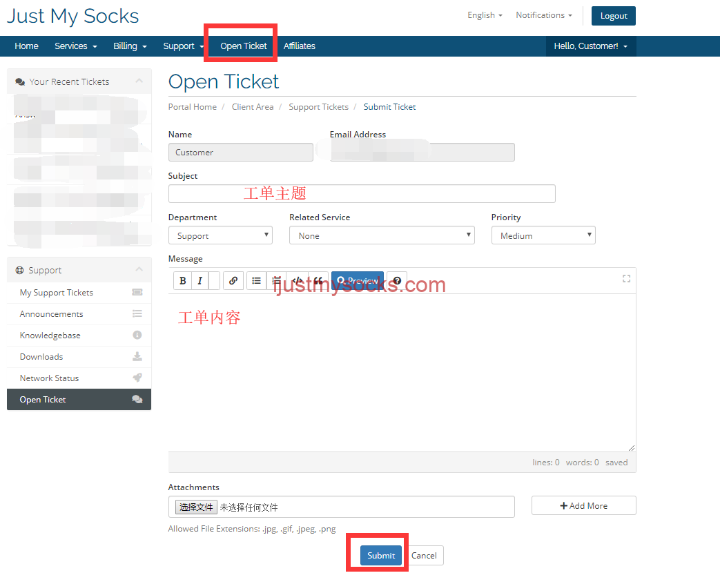The height and width of the screenshot is (573, 720).
Task: Click the Logout button
Action: click(614, 16)
